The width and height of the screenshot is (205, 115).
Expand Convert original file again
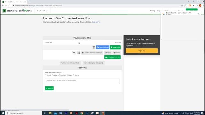[x=94, y=63]
